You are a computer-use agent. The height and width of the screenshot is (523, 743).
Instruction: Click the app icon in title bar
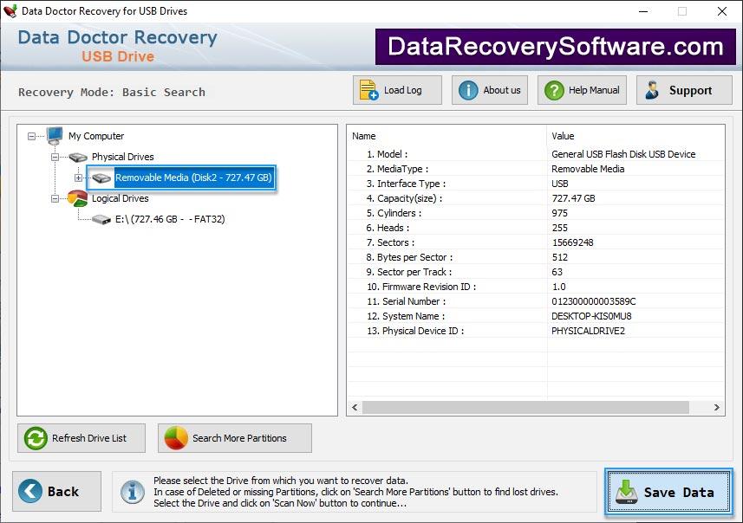coord(10,11)
